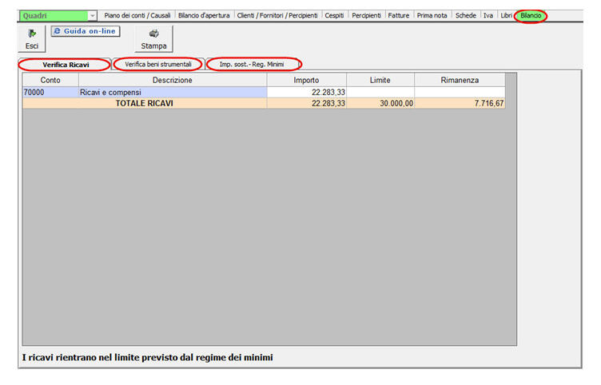
Task: Click the Conto column header
Action: click(x=50, y=80)
